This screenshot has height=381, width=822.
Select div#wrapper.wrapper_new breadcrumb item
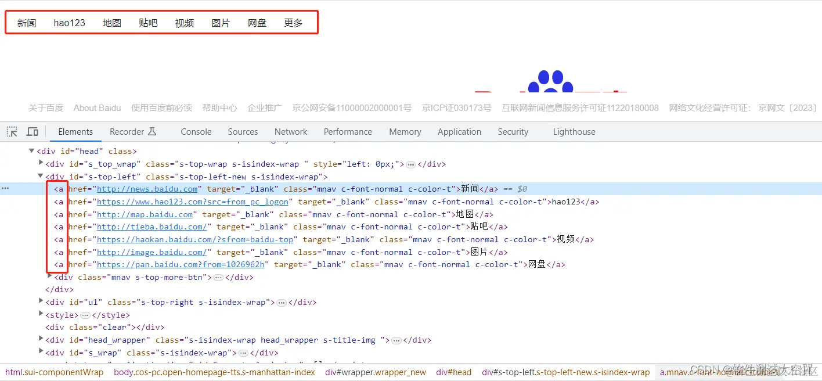[x=376, y=372]
